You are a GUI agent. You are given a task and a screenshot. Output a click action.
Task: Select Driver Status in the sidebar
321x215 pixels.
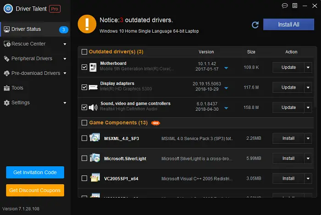pyautogui.click(x=35, y=29)
